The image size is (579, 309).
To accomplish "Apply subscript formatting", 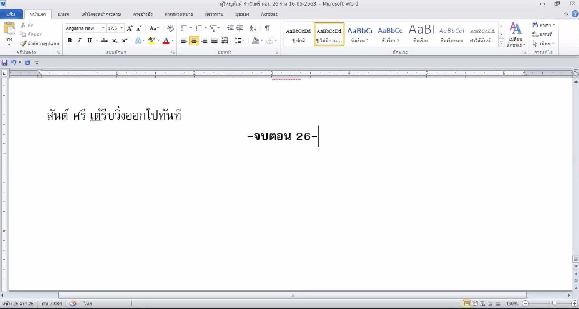I will coord(115,41).
